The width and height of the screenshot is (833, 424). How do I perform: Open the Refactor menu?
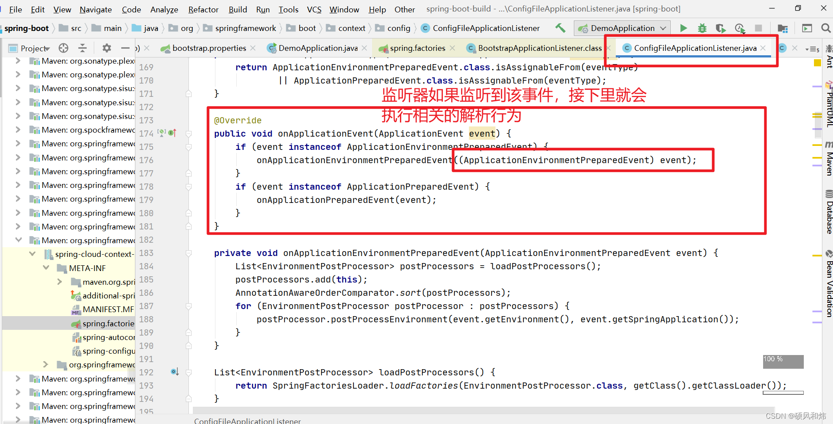(x=203, y=9)
